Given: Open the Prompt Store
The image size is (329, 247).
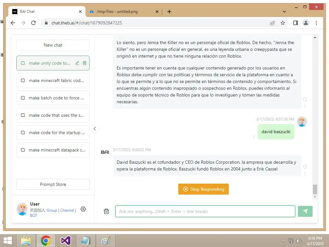Looking at the screenshot, I should 53,184.
